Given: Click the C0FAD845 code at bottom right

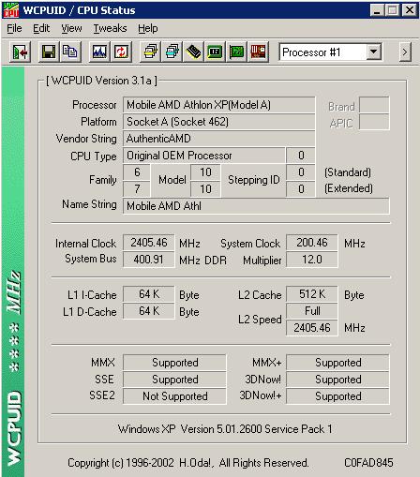Looking at the screenshot, I should click(x=368, y=463).
